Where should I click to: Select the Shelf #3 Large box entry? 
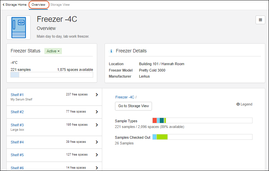(17, 127)
